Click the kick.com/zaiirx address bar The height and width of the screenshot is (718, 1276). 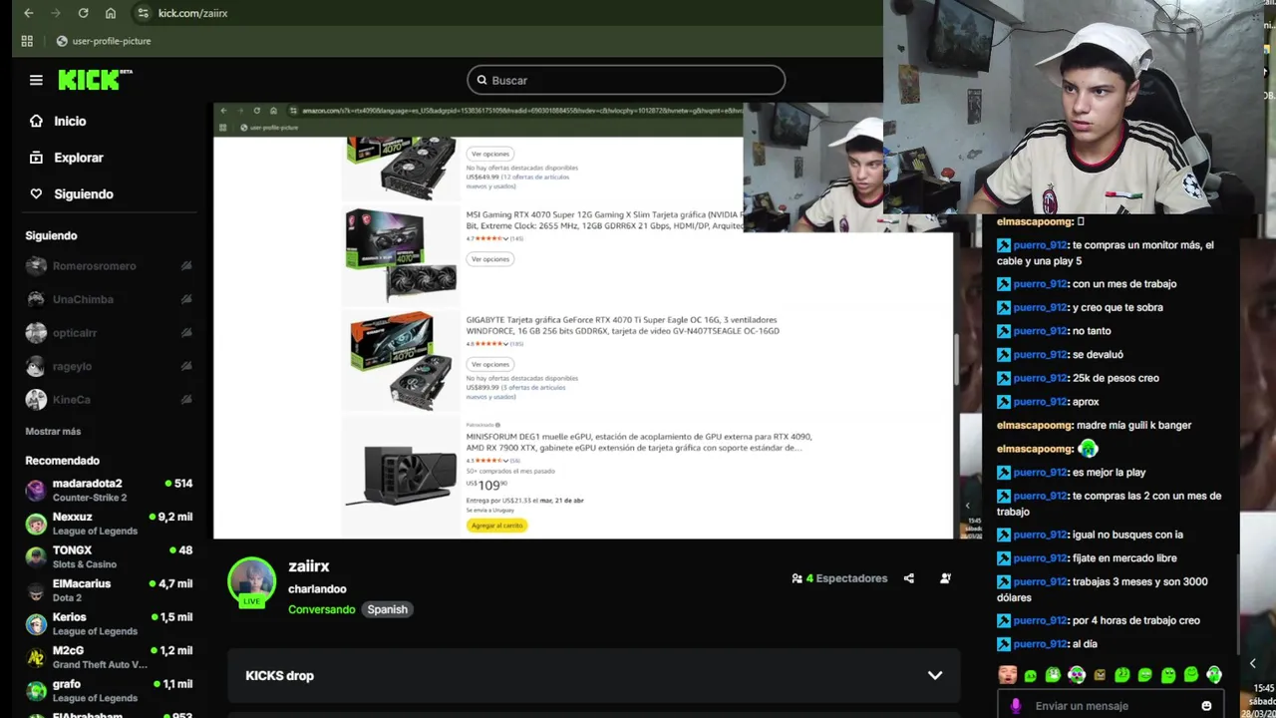coord(192,13)
